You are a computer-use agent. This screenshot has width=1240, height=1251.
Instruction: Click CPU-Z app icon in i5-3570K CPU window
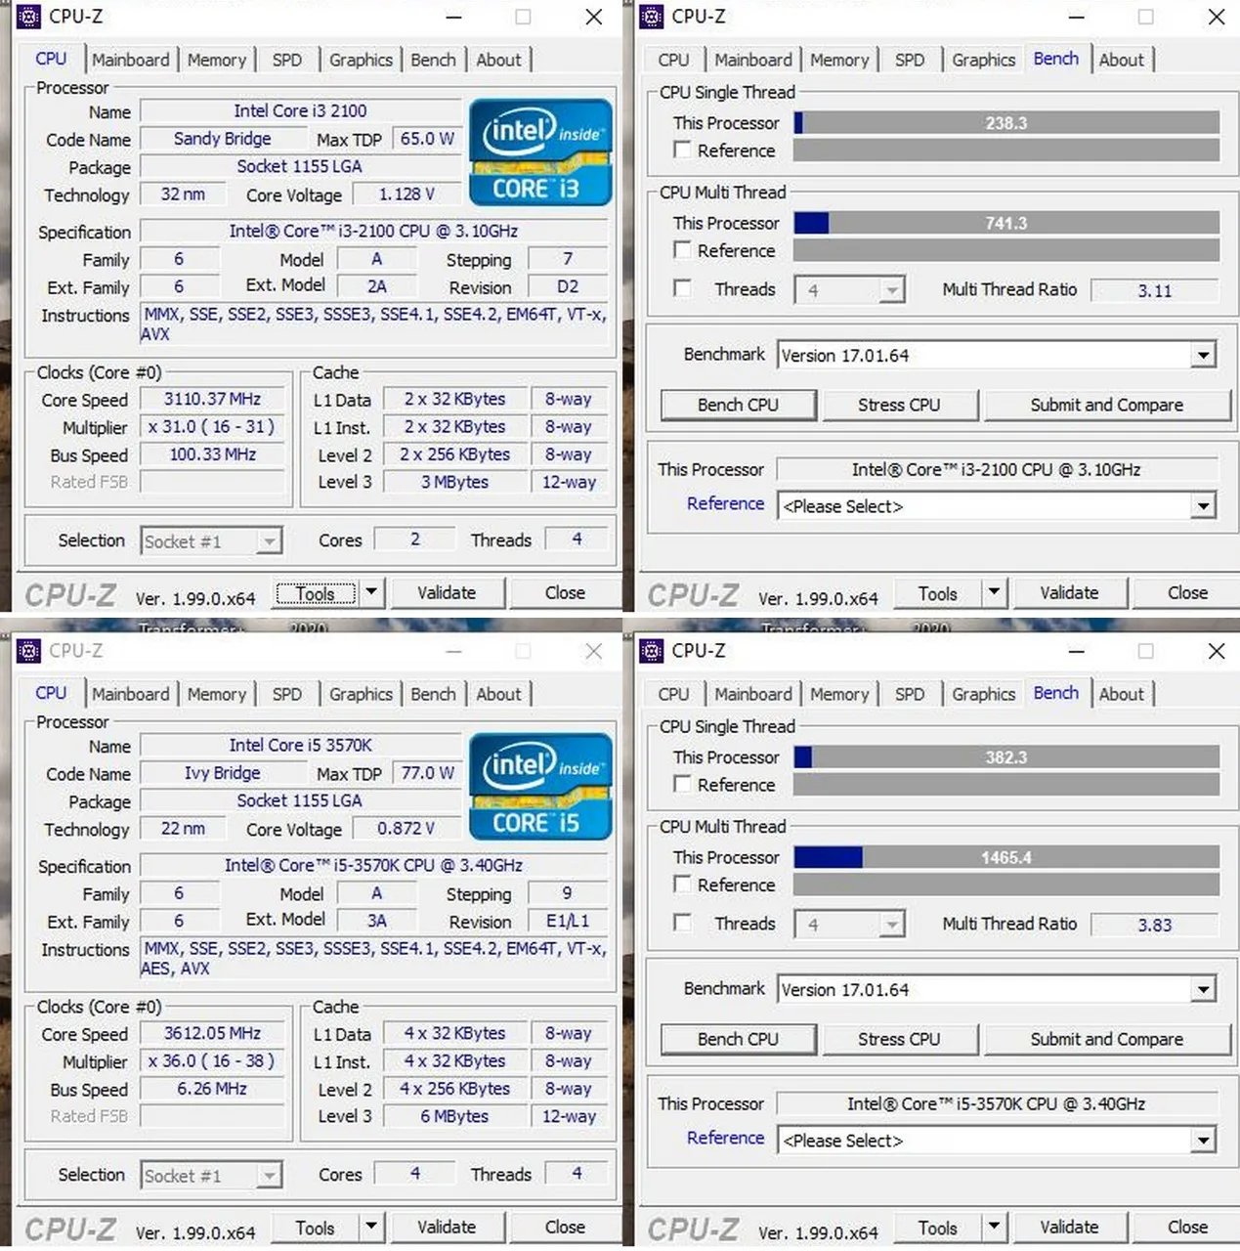point(28,651)
